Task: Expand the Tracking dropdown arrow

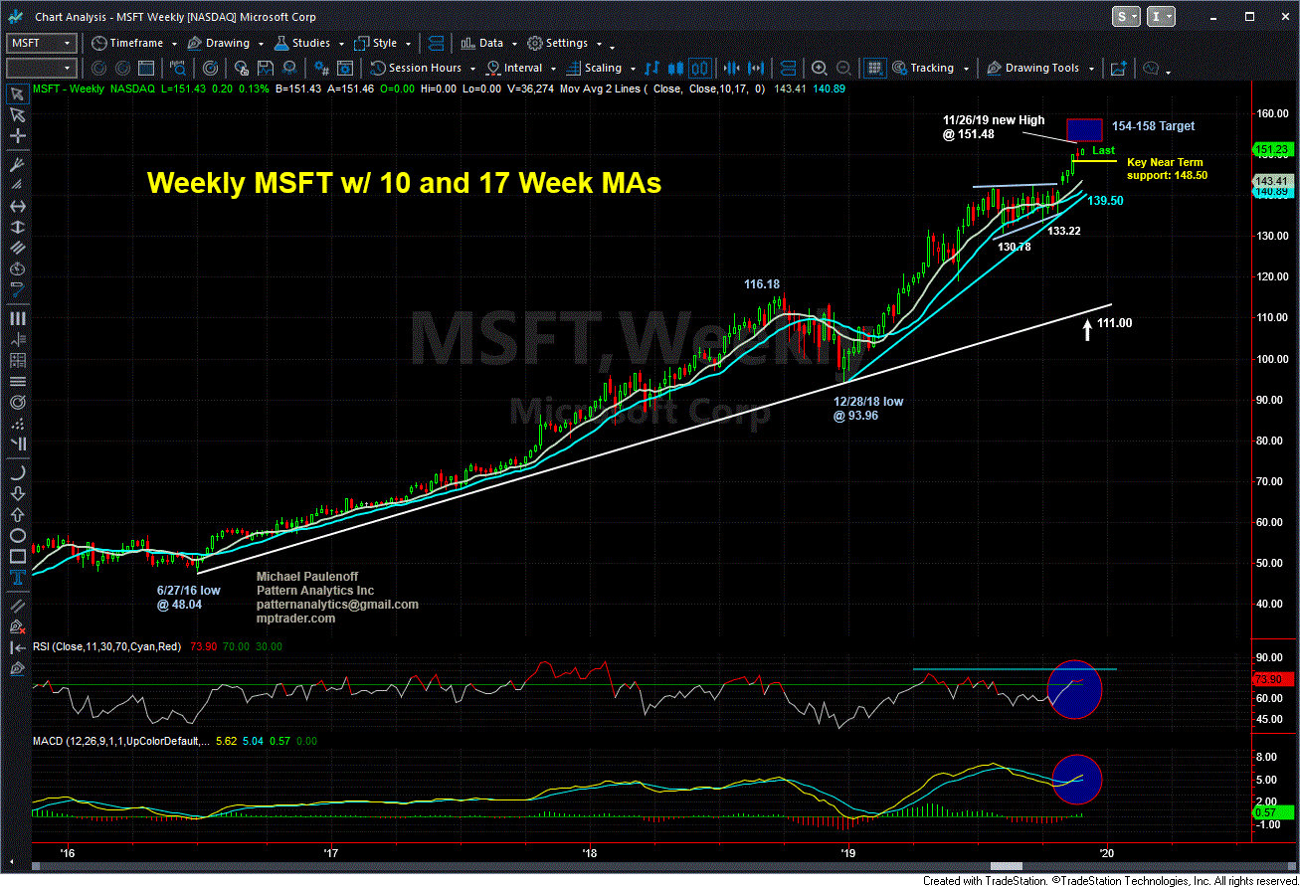Action: pos(964,69)
